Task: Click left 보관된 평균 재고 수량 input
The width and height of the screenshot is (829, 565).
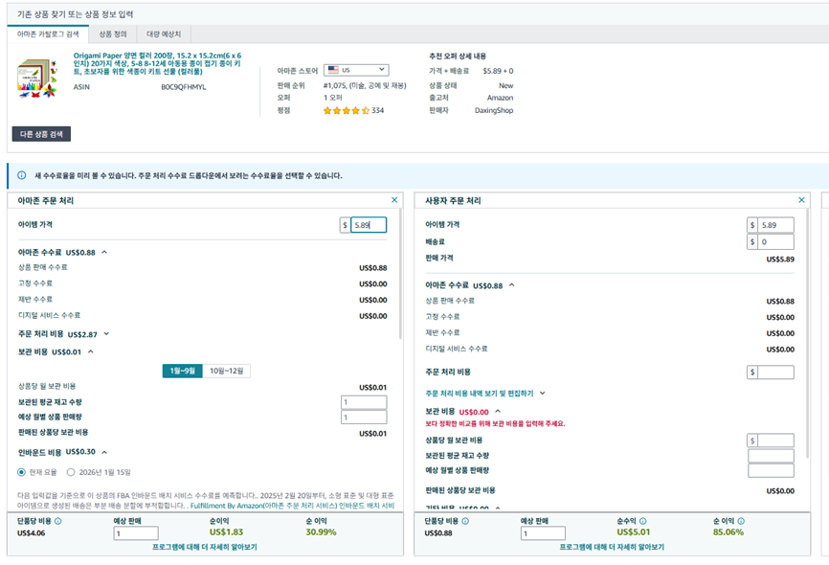Action: [364, 402]
